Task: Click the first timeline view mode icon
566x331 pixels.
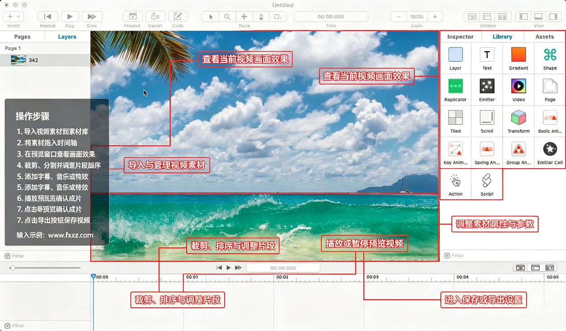Action: coord(520,268)
